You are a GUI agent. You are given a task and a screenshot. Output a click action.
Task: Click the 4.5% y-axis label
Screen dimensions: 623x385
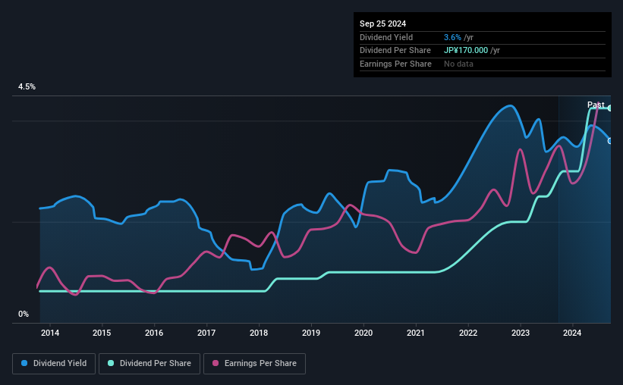27,86
